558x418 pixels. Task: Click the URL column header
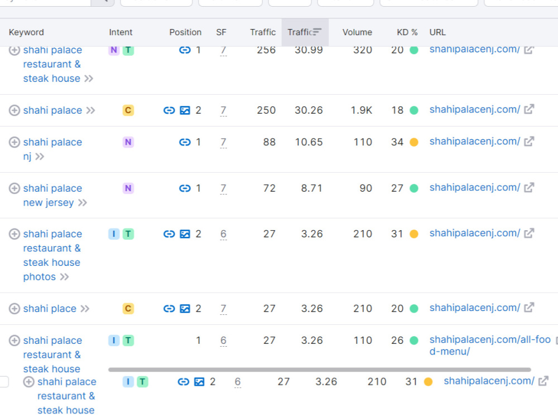pos(437,32)
